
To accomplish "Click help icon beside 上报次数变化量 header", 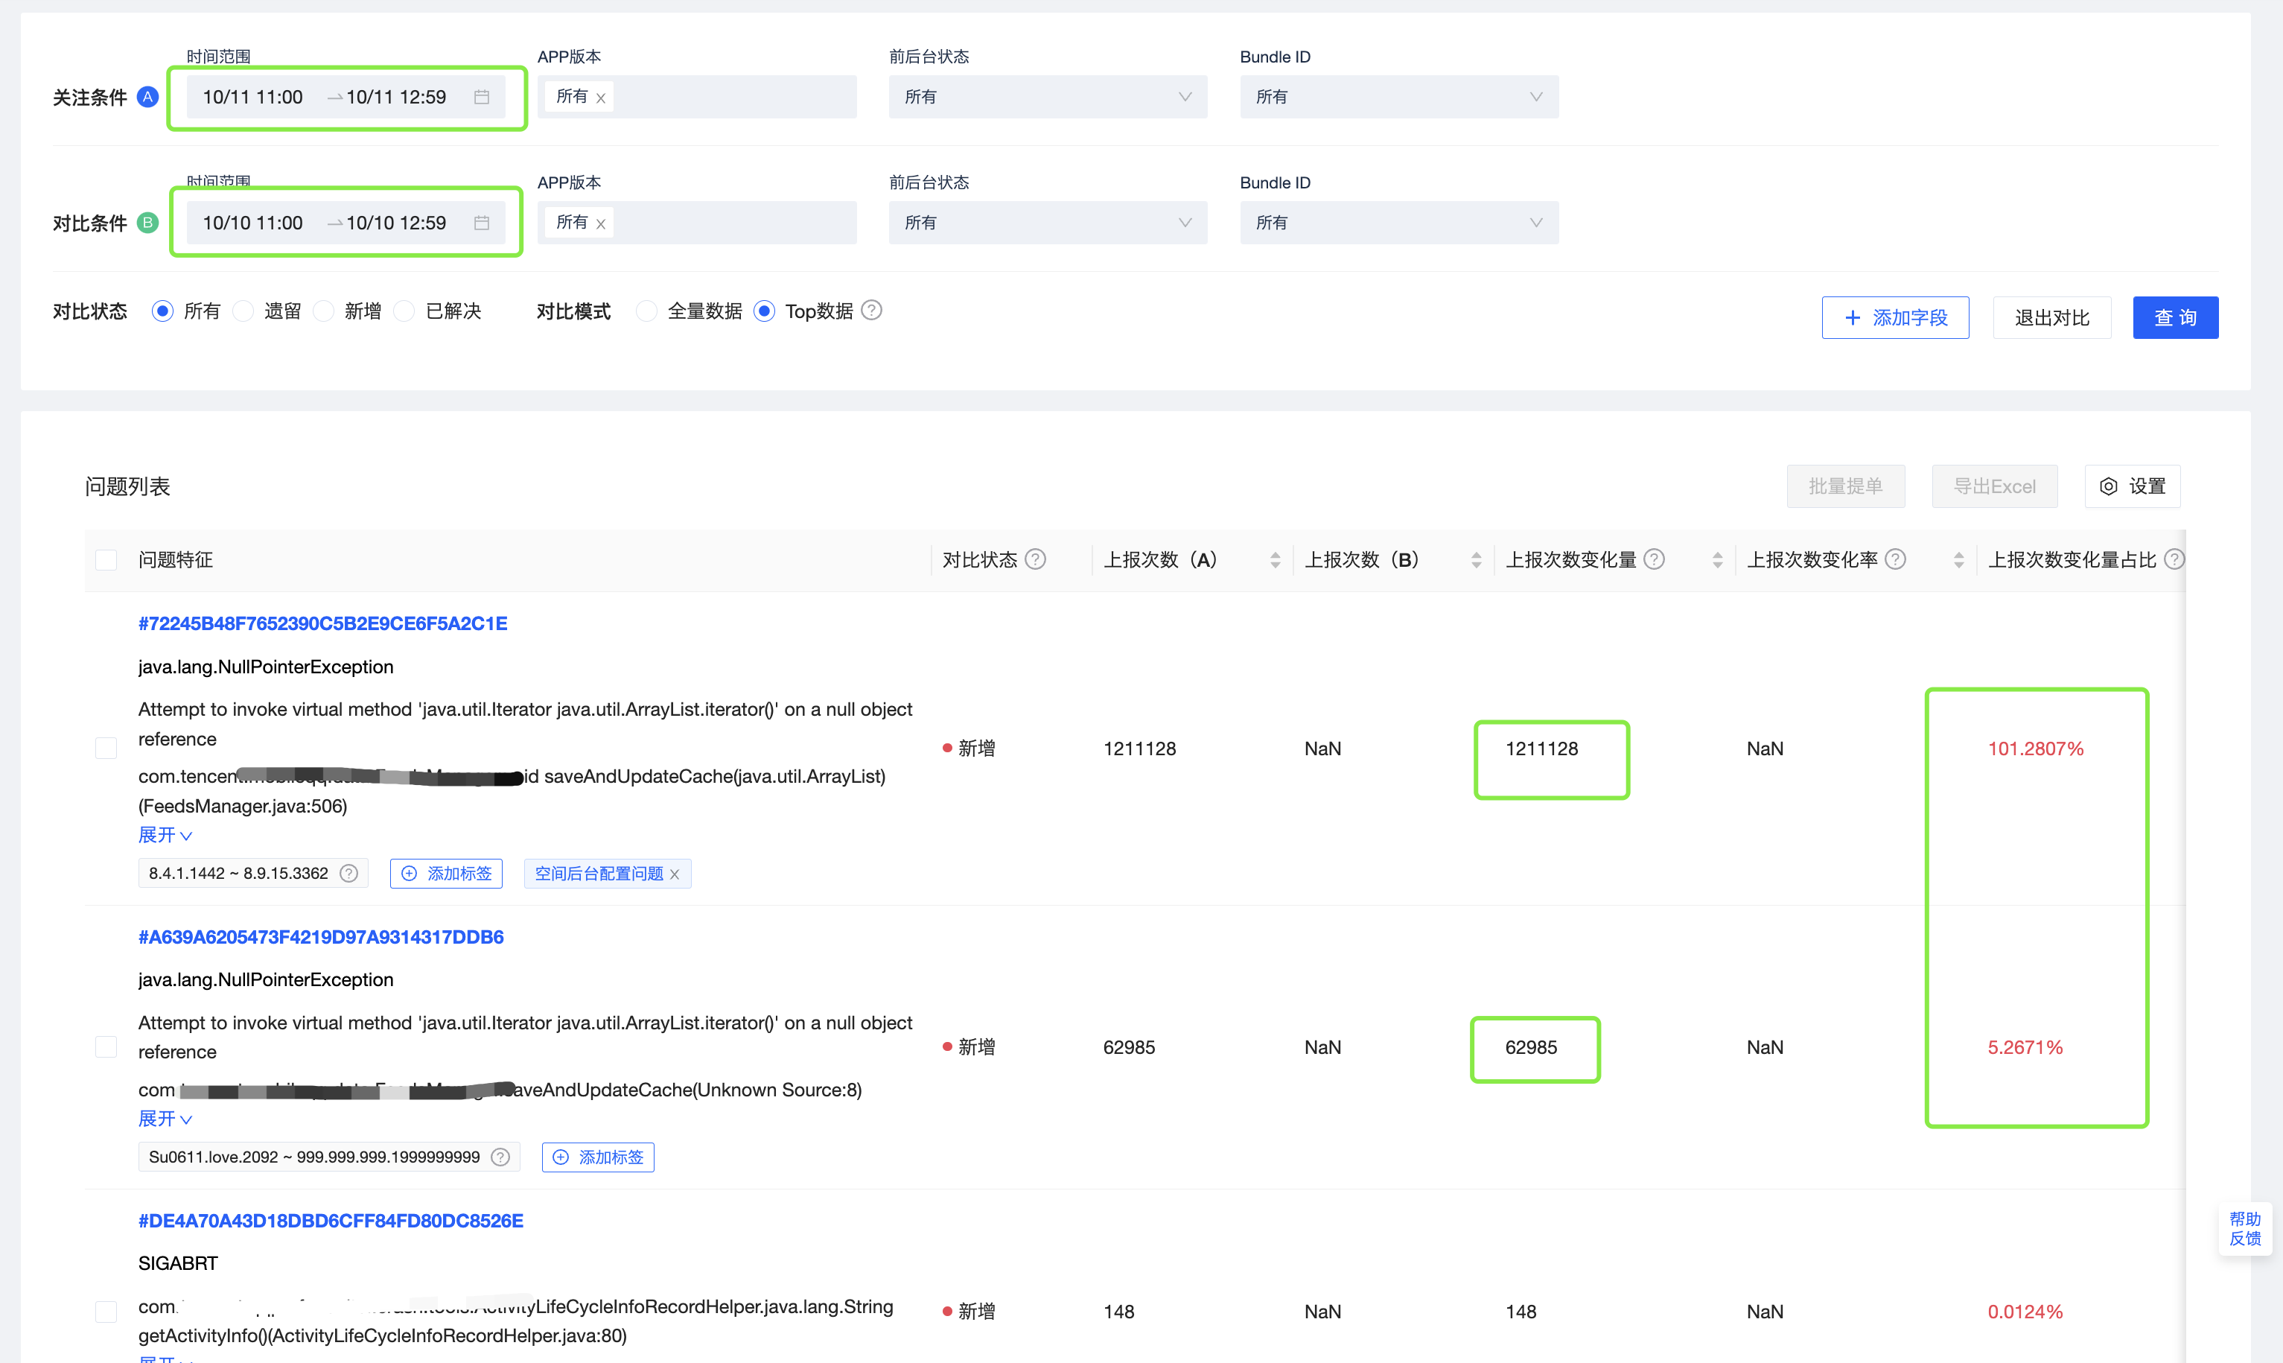I will click(x=1655, y=559).
